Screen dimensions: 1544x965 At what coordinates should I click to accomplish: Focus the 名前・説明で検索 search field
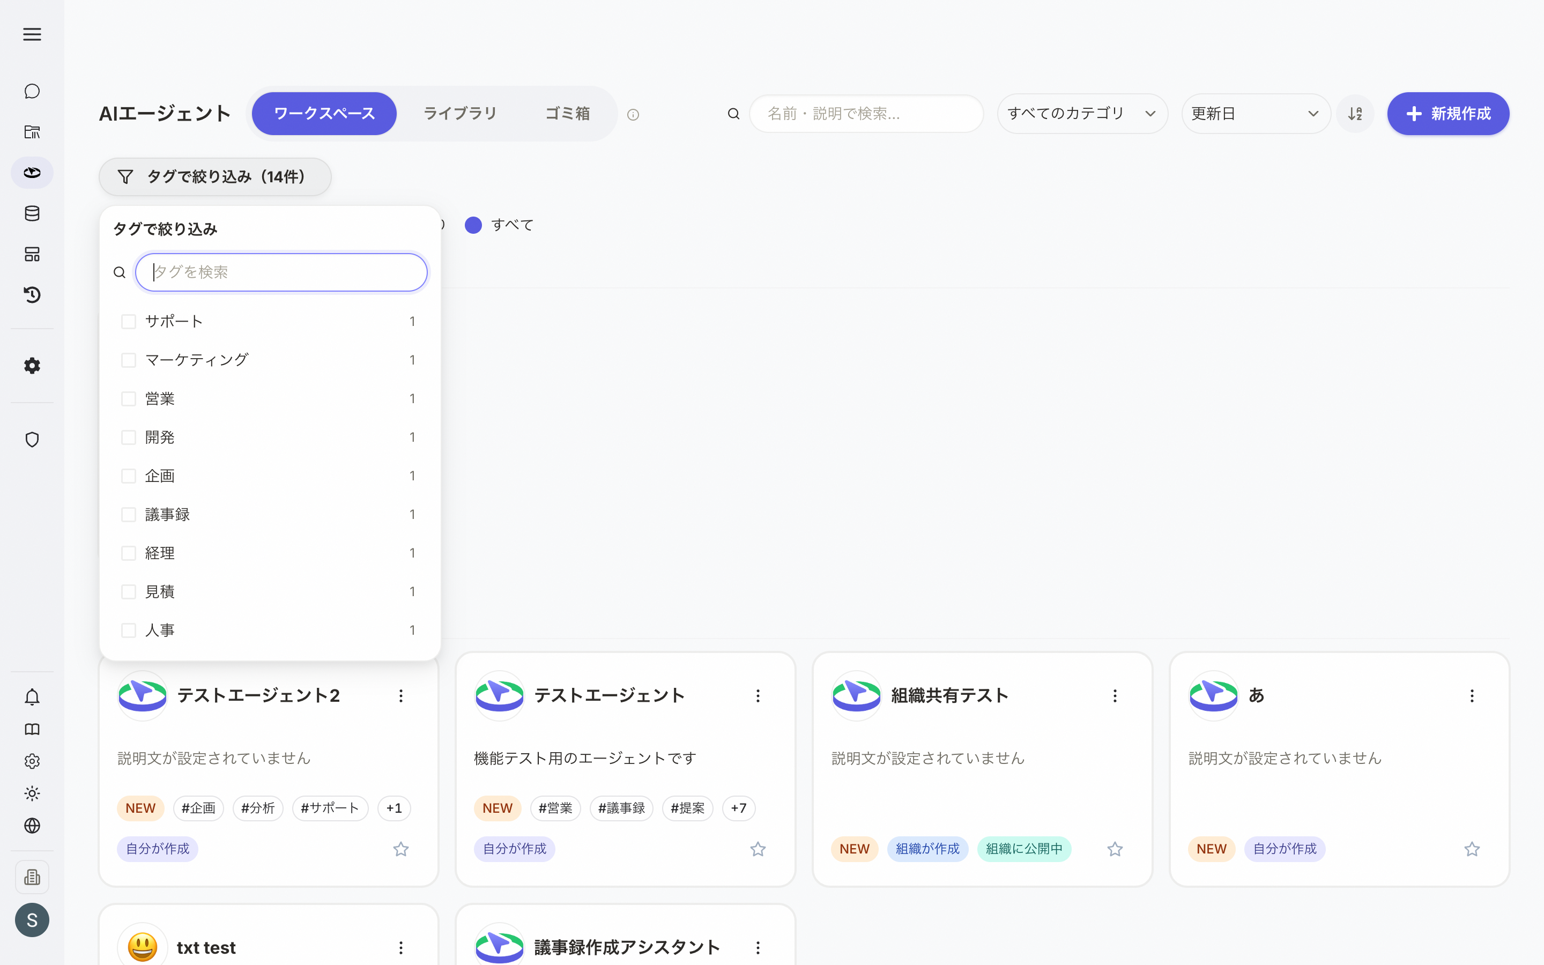tap(866, 114)
